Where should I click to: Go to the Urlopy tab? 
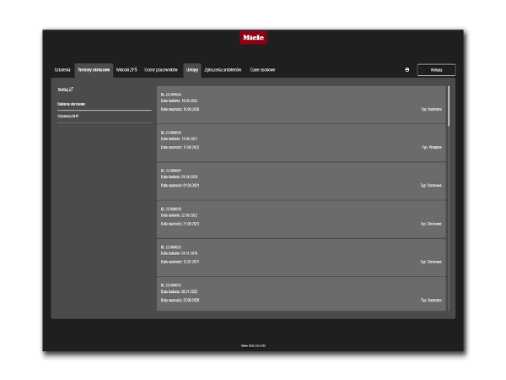pos(192,70)
